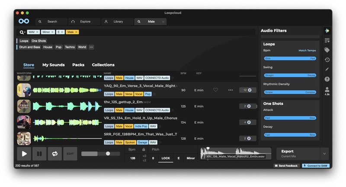Toggle the Bpm lock padlock
The height and width of the screenshot is (187, 346).
[x=144, y=149]
